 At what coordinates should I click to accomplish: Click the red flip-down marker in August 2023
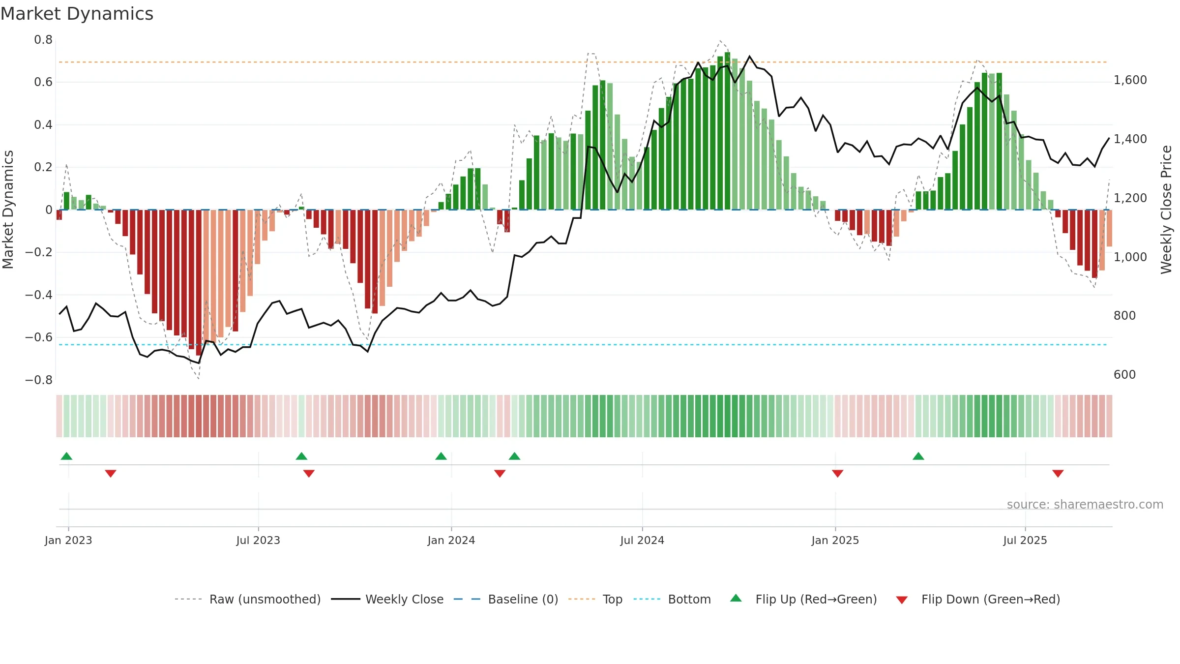pos(309,473)
